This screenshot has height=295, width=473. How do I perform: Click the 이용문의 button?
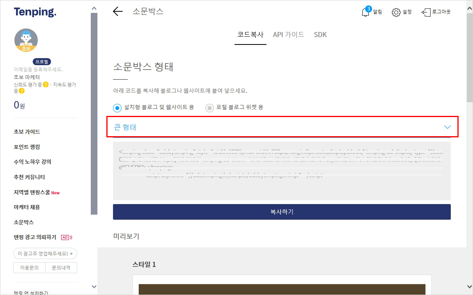tap(29, 268)
